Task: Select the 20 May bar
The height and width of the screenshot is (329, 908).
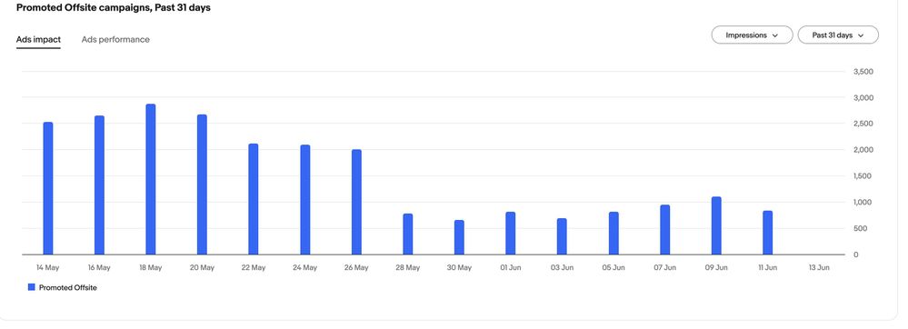Action: [202, 184]
